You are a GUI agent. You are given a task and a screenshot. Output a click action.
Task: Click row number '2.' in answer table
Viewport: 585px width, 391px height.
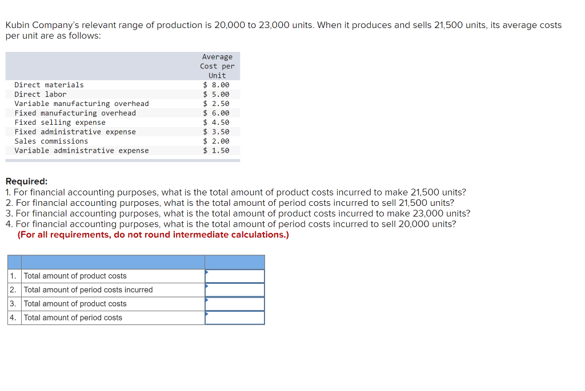tap(14, 290)
